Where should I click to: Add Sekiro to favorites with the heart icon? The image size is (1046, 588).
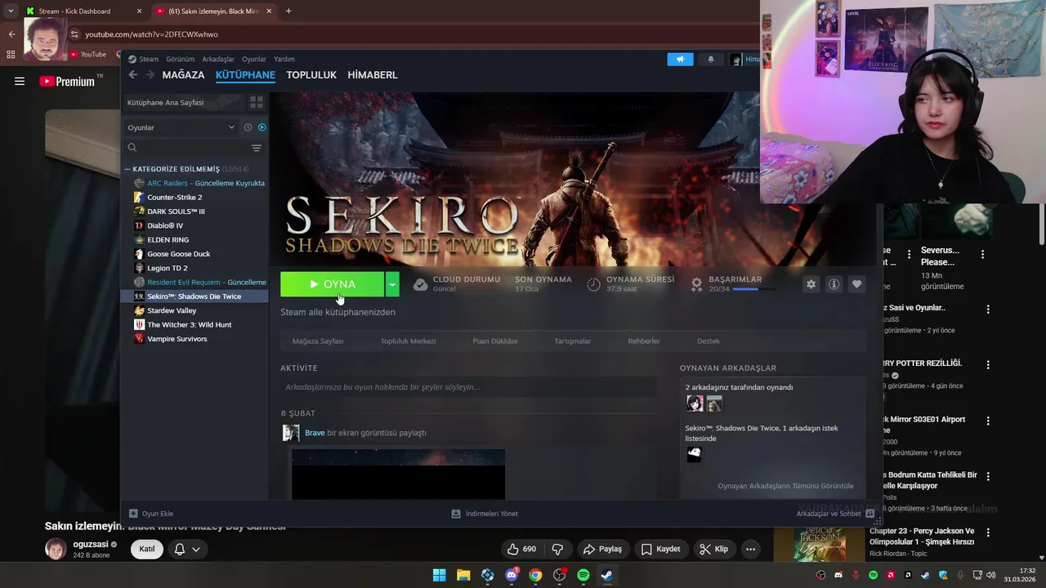click(x=856, y=284)
